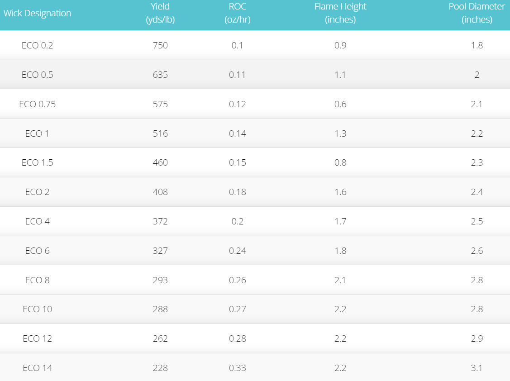The image size is (510, 381).
Task: Click the Flame Height (inches) header
Action: point(340,13)
